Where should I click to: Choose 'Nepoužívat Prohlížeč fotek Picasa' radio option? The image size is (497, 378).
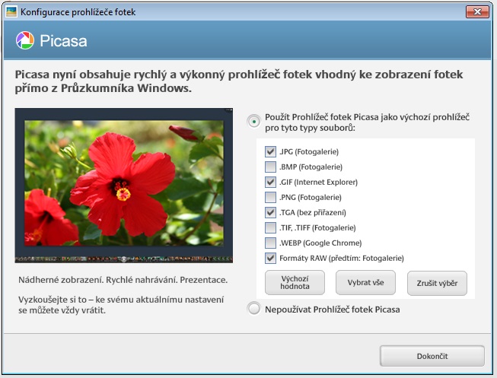254,309
